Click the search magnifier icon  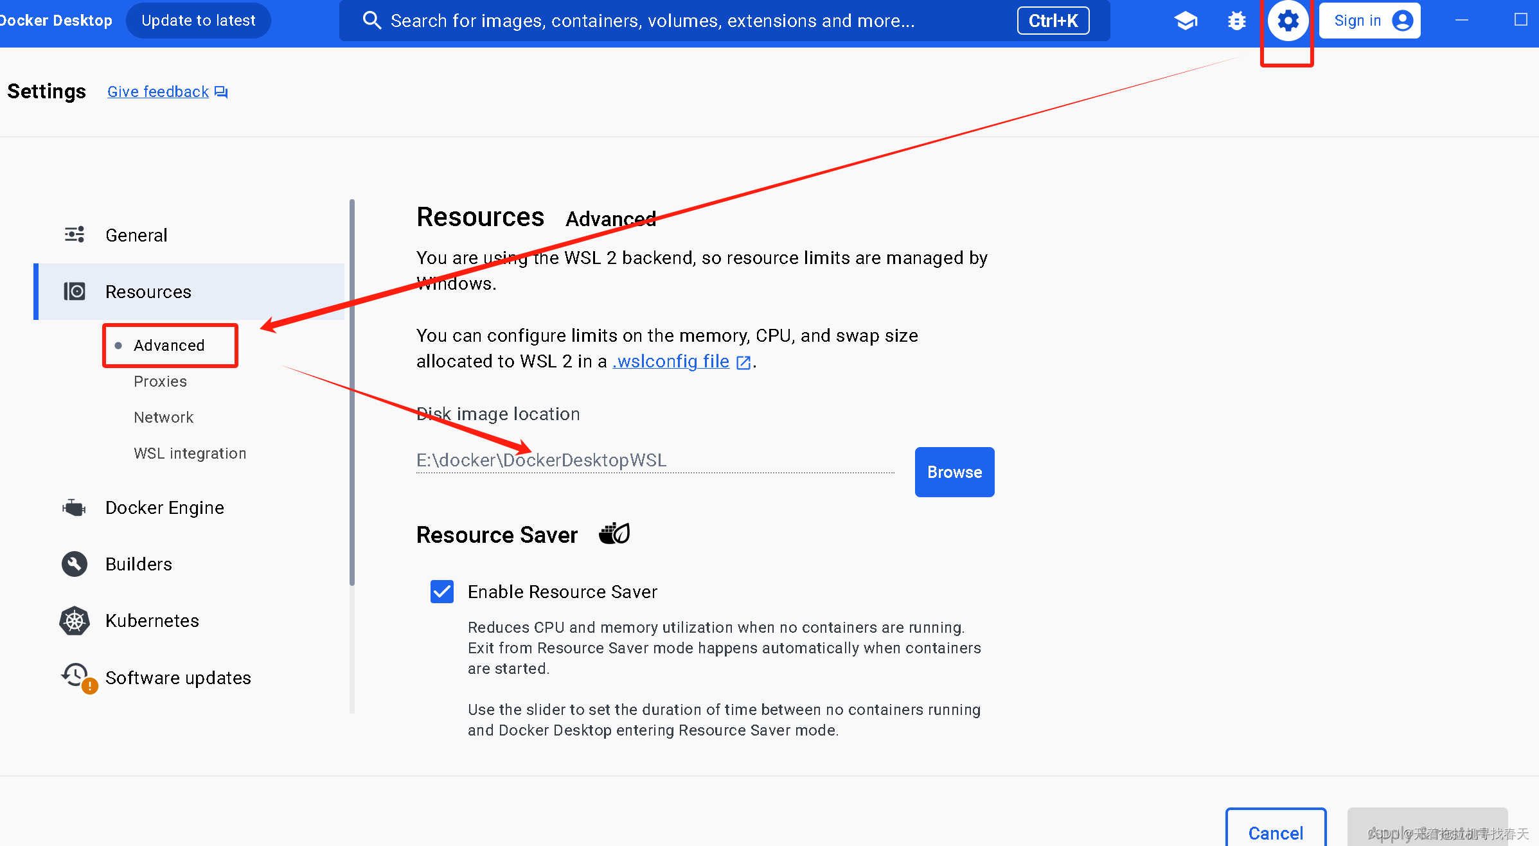click(372, 21)
